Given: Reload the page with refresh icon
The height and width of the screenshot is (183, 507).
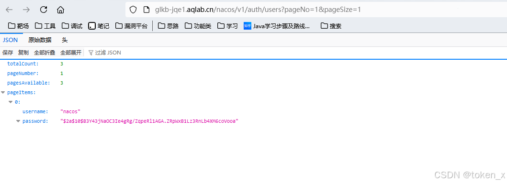Looking at the screenshot, I should point(44,10).
